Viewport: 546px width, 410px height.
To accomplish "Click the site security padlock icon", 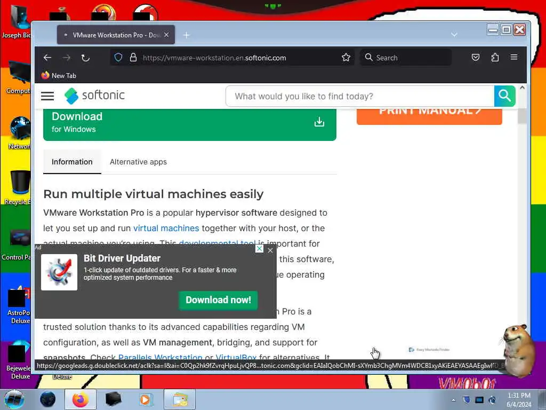I will [x=133, y=57].
